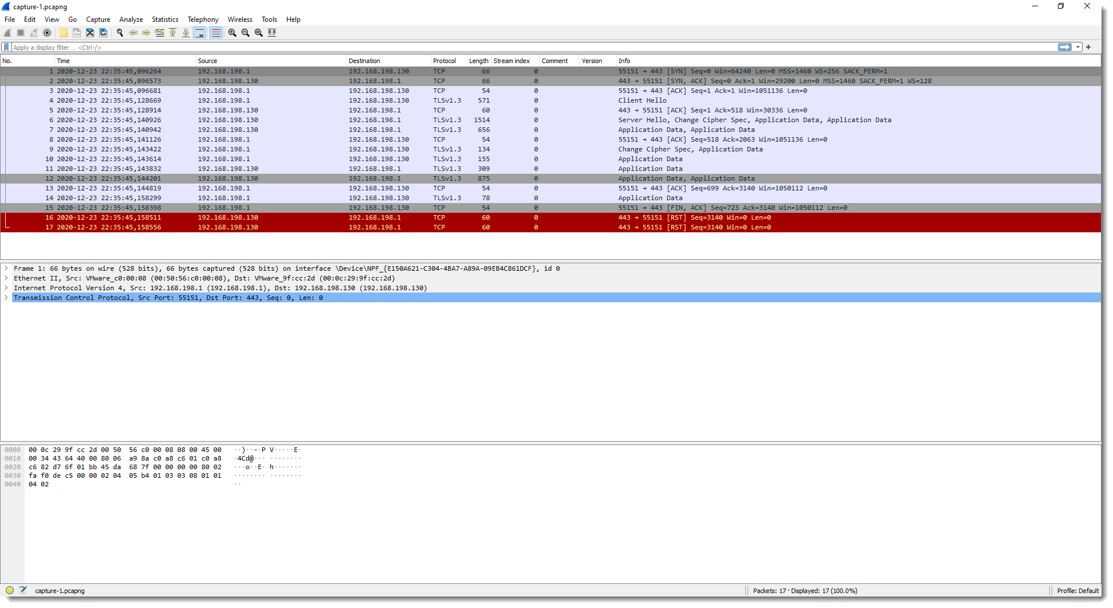
Task: Click the Find packet magnifier icon
Action: (120, 33)
